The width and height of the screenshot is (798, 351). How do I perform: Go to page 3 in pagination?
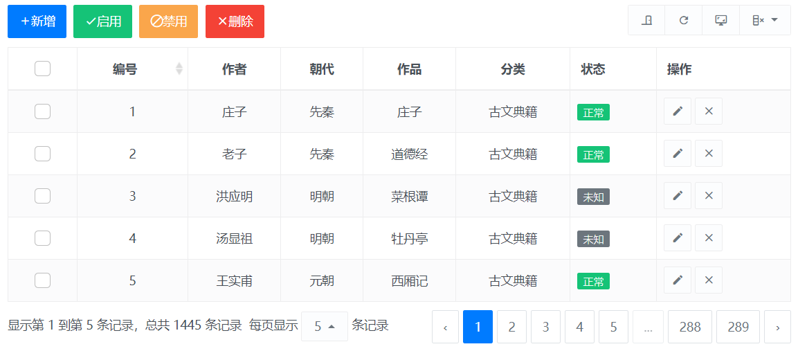[x=545, y=327]
